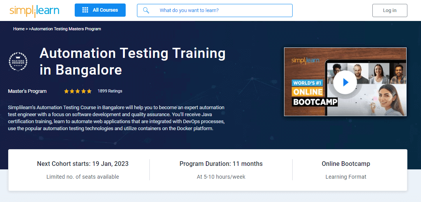Open the Simplilearn logo home link
The height and width of the screenshot is (202, 421).
pyautogui.click(x=34, y=11)
